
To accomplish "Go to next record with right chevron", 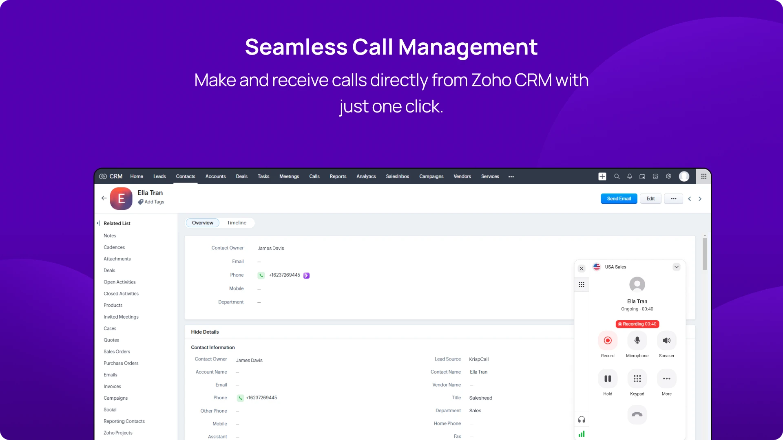I will [700, 199].
